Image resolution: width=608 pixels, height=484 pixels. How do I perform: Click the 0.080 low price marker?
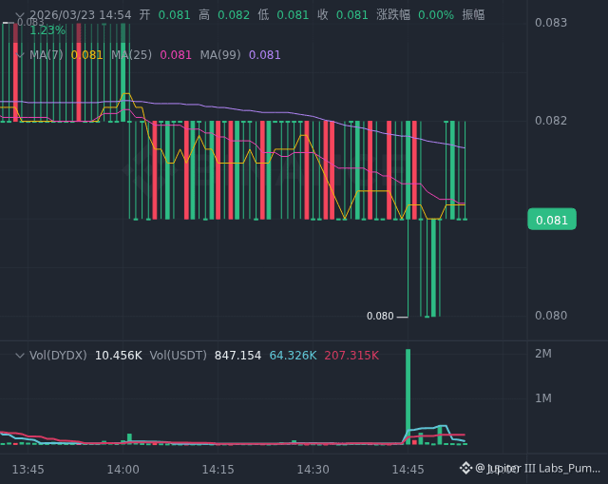(x=380, y=316)
